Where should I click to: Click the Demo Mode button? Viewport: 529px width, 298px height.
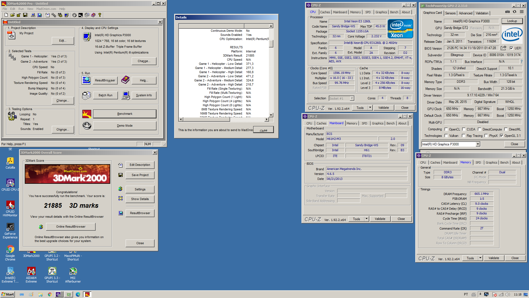(125, 126)
